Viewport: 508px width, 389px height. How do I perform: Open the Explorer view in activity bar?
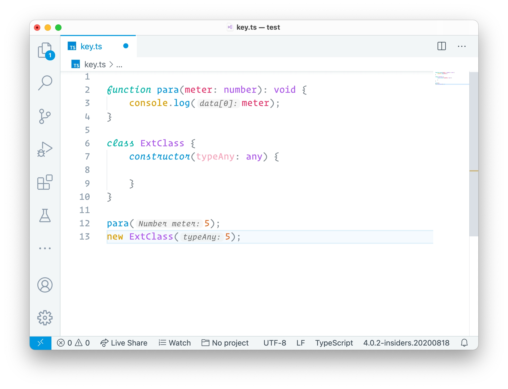[x=45, y=50]
